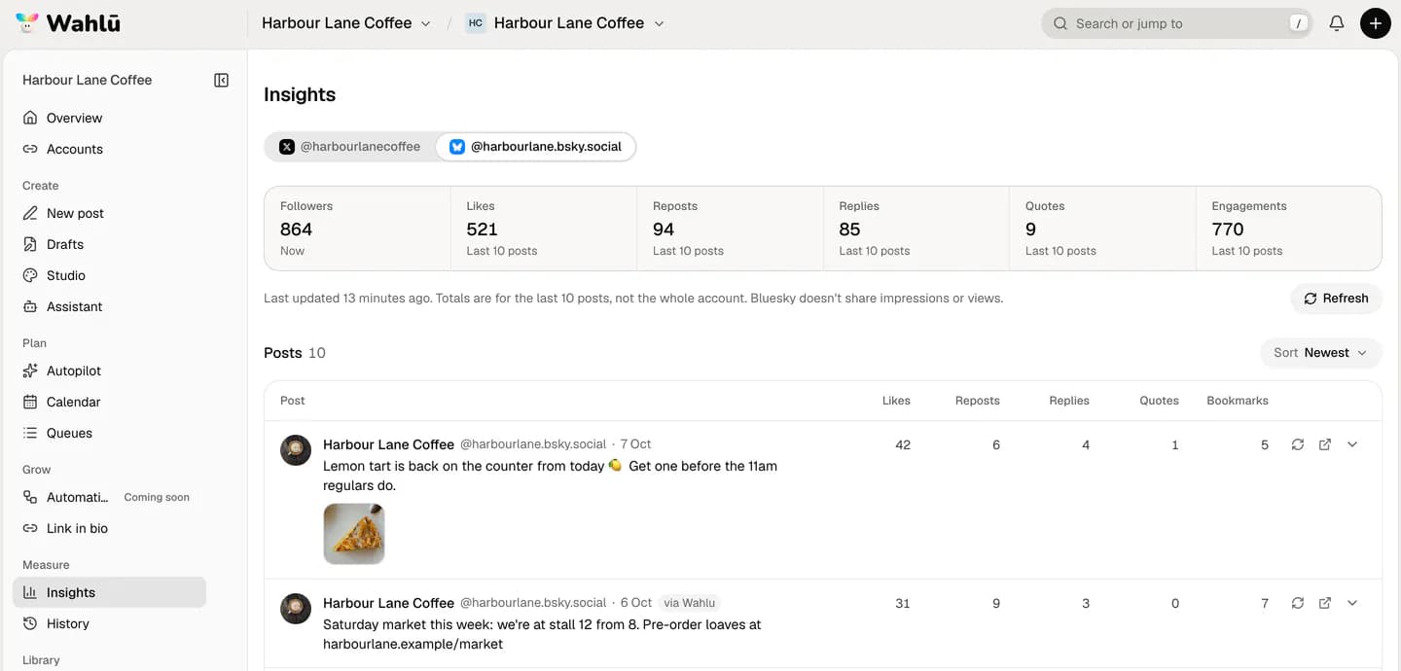Click the New post pencil icon
Image resolution: width=1401 pixels, height=671 pixels.
coord(30,213)
